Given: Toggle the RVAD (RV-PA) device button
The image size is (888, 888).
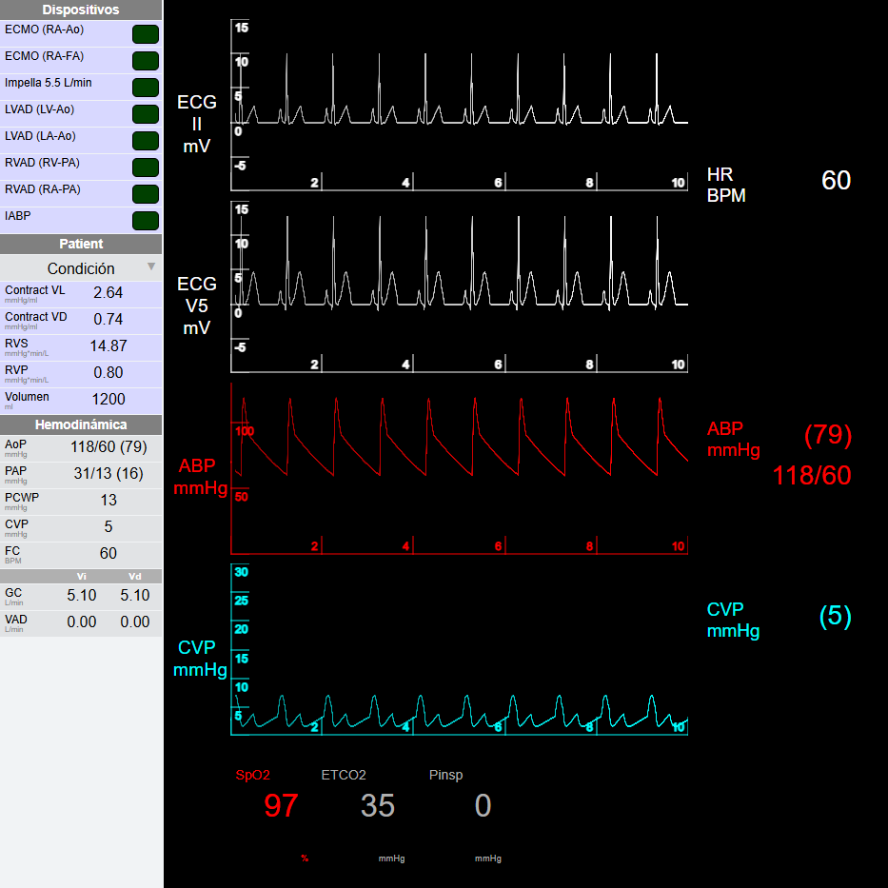Looking at the screenshot, I should [146, 168].
